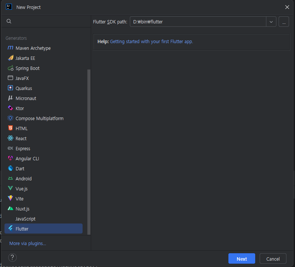Click the JavaFX window icon

tap(10, 78)
